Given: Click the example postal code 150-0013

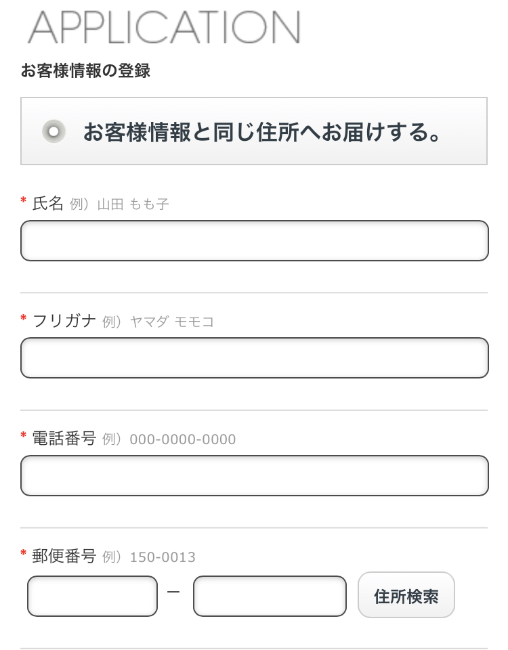Looking at the screenshot, I should coord(163,557).
